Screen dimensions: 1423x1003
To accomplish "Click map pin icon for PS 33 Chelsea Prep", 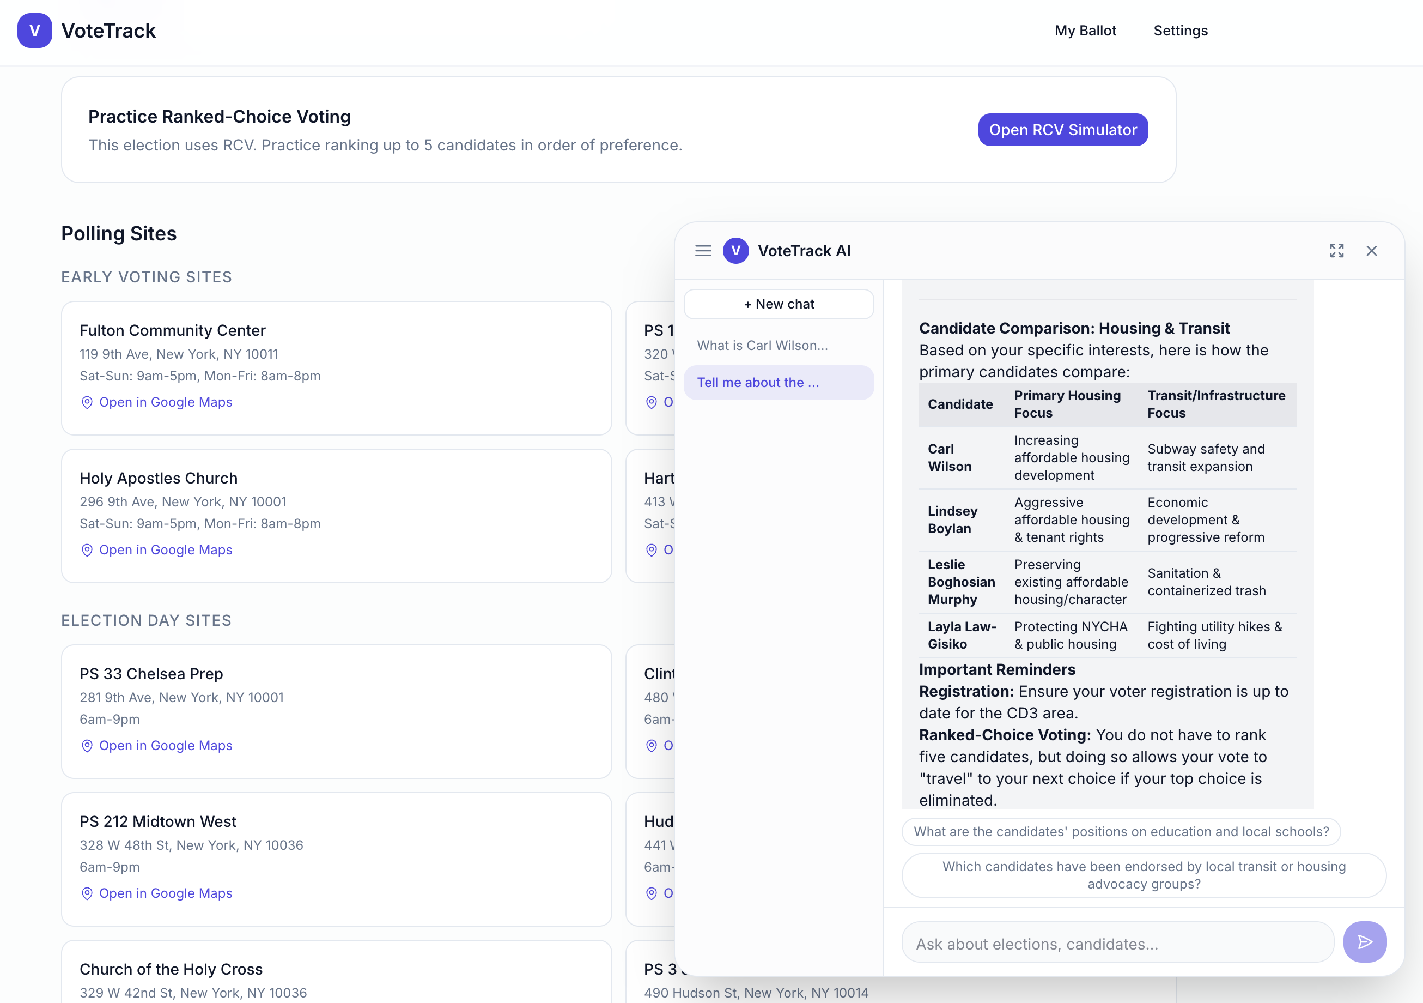I will click(x=87, y=745).
